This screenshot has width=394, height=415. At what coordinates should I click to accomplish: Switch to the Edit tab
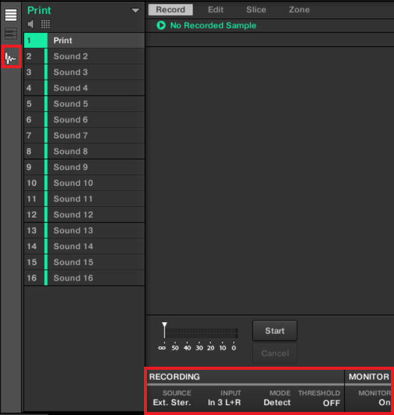tap(216, 10)
